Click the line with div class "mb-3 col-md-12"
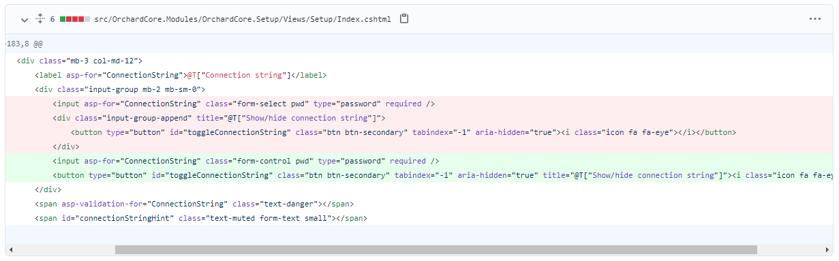 point(419,61)
